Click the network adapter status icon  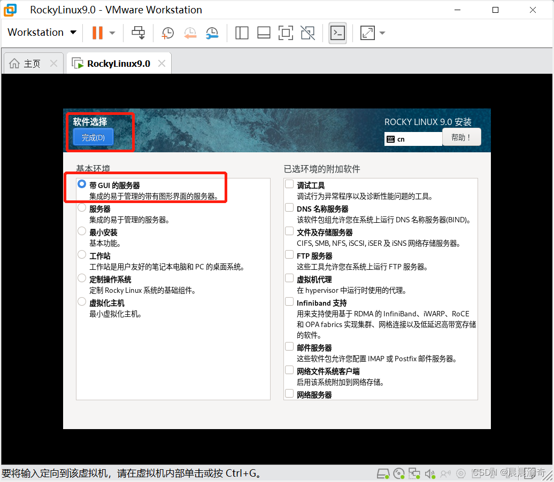click(414, 473)
